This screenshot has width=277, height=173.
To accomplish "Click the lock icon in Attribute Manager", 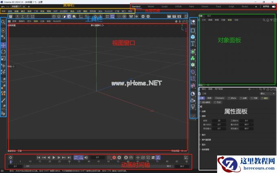I will [268, 89].
